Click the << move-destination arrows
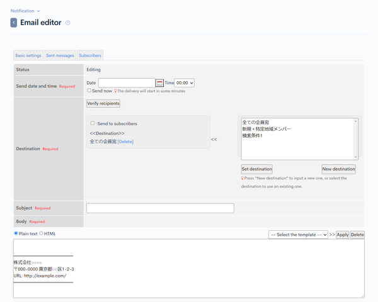 (x=214, y=140)
